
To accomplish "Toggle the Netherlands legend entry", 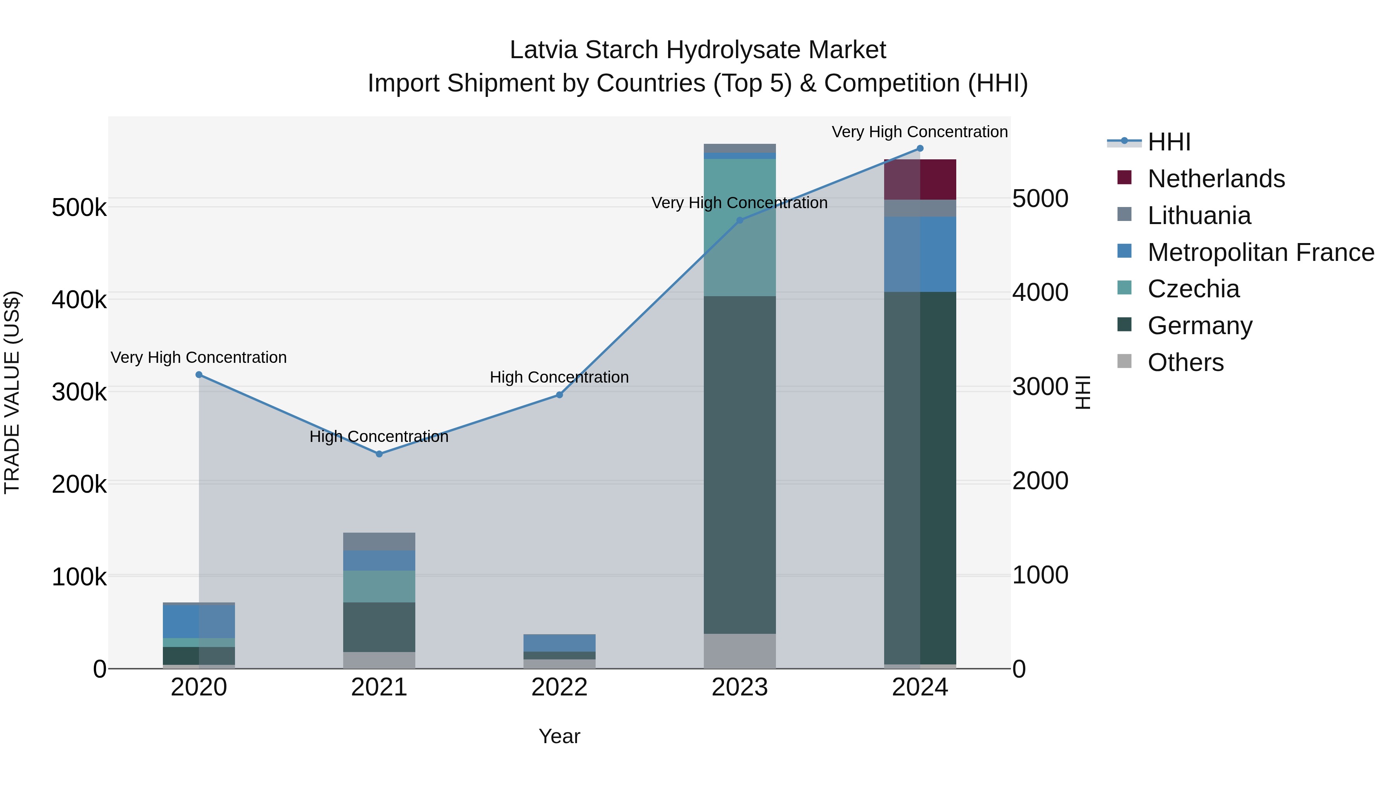I will tap(1201, 179).
